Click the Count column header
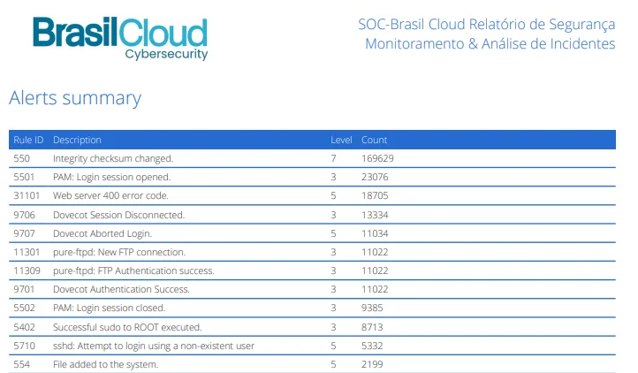This screenshot has width=638, height=373. pos(374,140)
